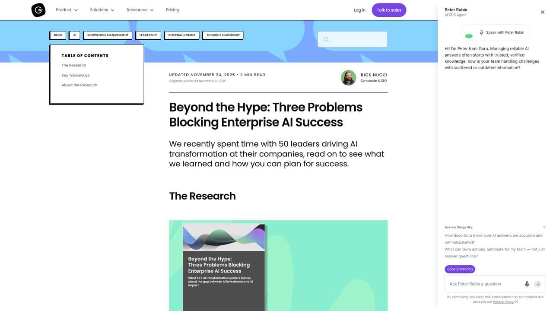
Task: Jump to The Research in table of contents
Action: (74, 65)
